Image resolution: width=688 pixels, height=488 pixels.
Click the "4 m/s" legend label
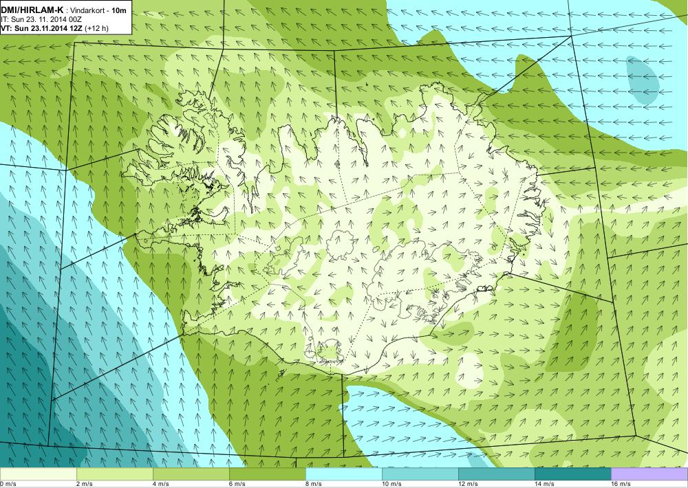tap(161, 484)
